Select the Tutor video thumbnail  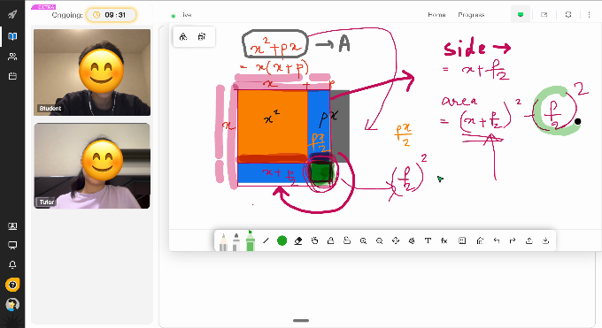92,165
